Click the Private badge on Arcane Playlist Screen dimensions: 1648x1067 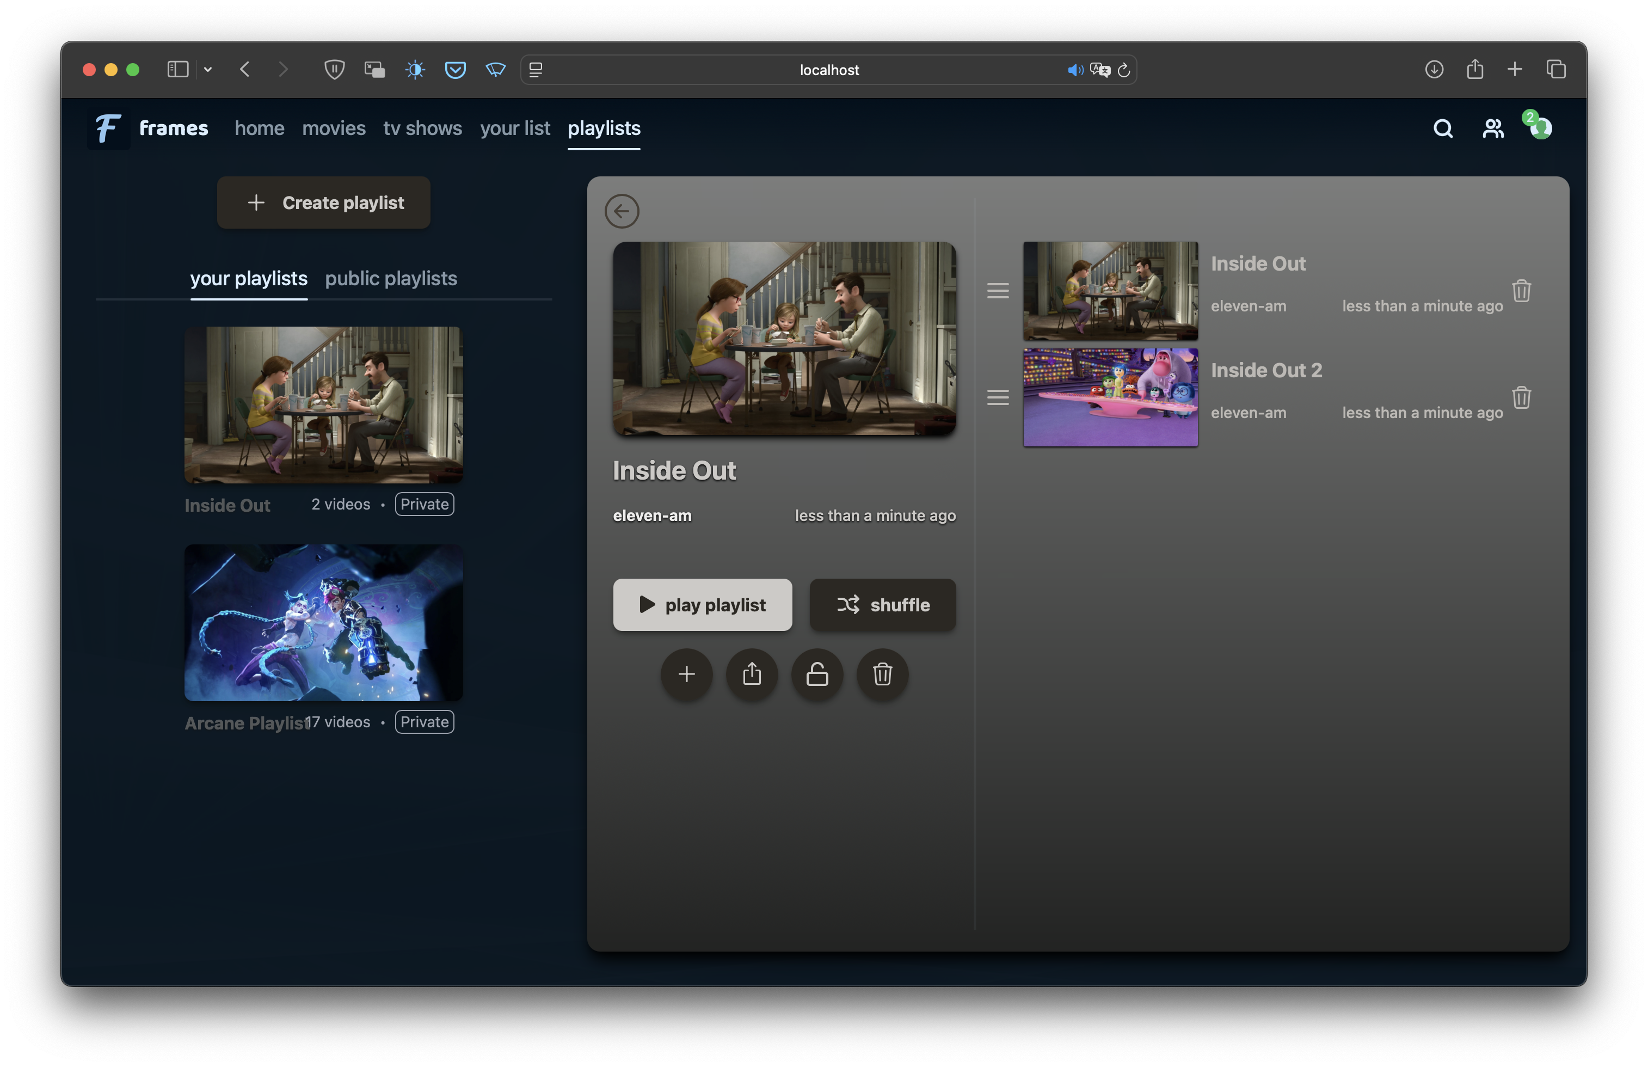click(x=425, y=721)
